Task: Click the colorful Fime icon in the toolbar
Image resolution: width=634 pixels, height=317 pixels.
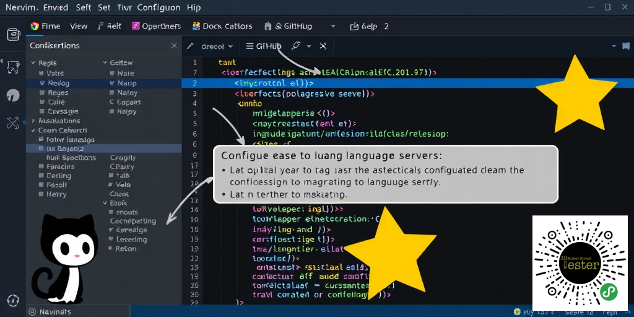Action: 35,26
